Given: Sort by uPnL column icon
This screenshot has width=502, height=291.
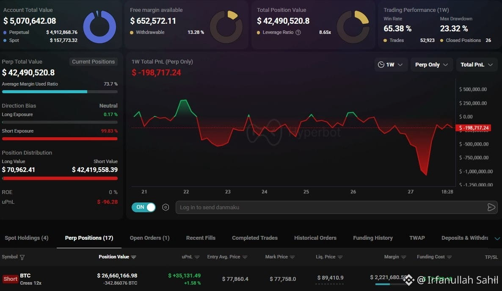Looking at the screenshot, I should 197,257.
